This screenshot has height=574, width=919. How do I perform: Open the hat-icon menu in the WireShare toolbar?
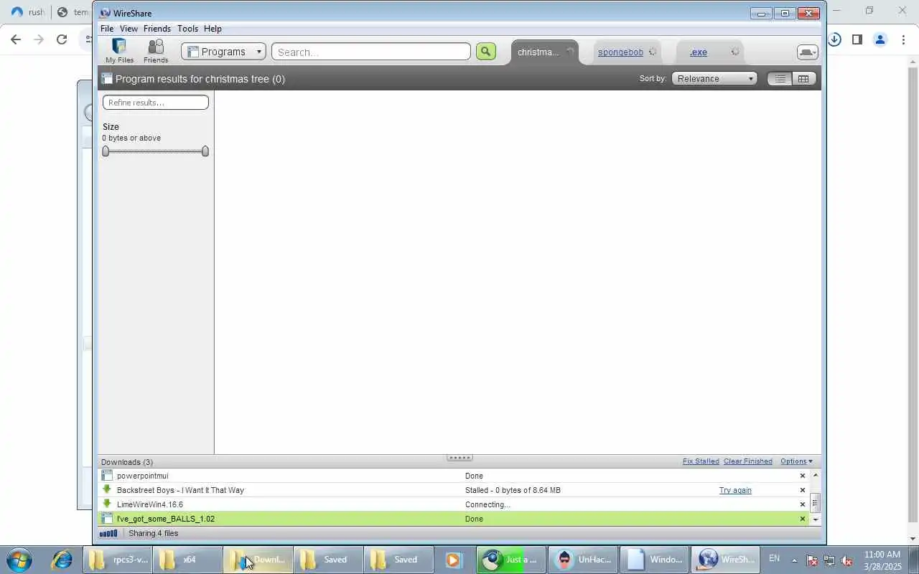pyautogui.click(x=807, y=52)
